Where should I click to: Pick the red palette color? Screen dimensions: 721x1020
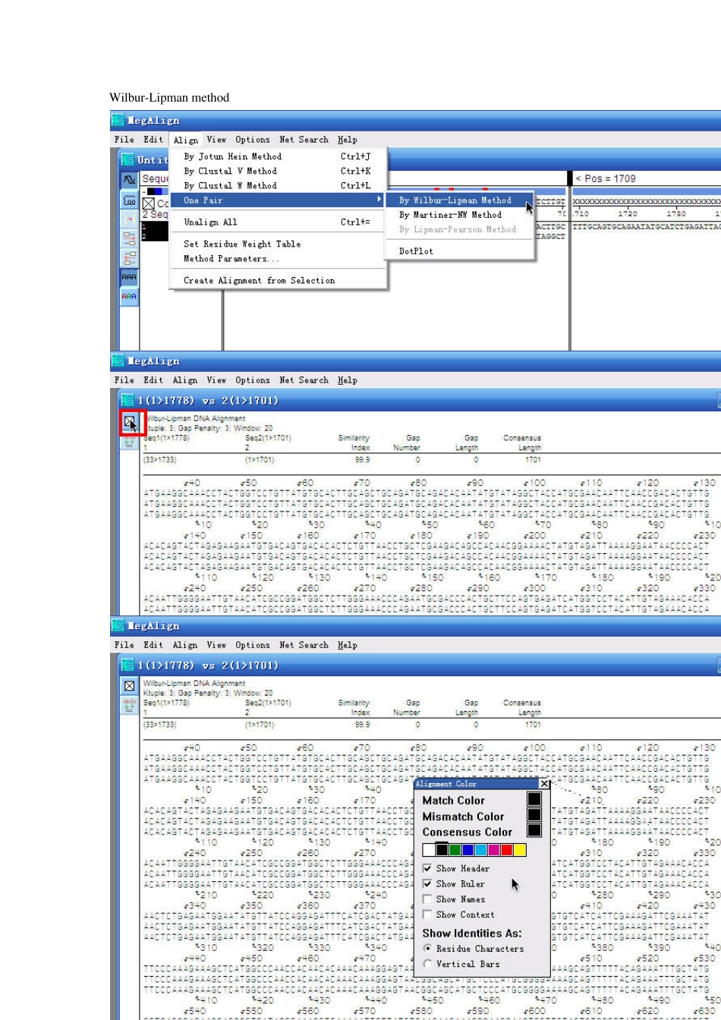(x=507, y=850)
